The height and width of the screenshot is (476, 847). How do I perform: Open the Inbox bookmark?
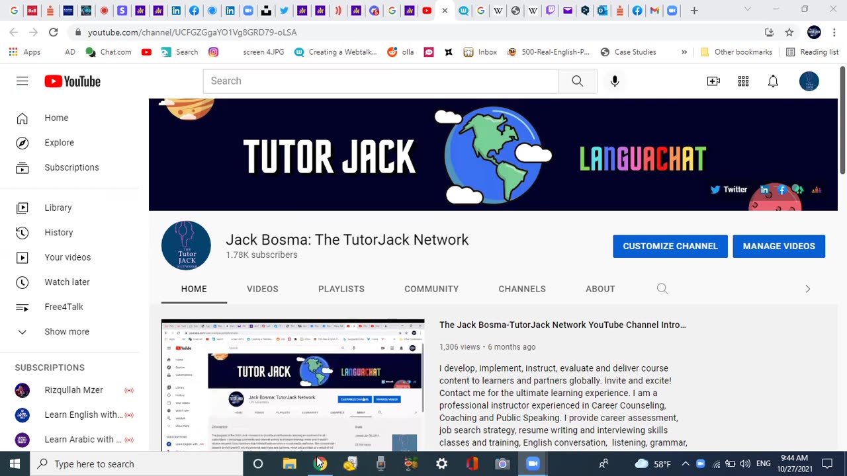pyautogui.click(x=480, y=52)
